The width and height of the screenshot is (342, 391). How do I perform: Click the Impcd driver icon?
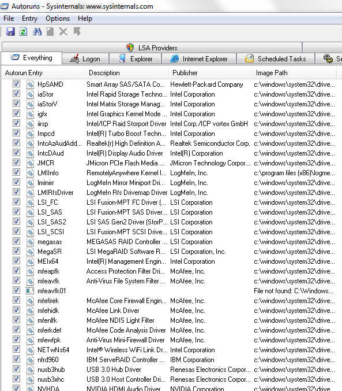point(30,134)
